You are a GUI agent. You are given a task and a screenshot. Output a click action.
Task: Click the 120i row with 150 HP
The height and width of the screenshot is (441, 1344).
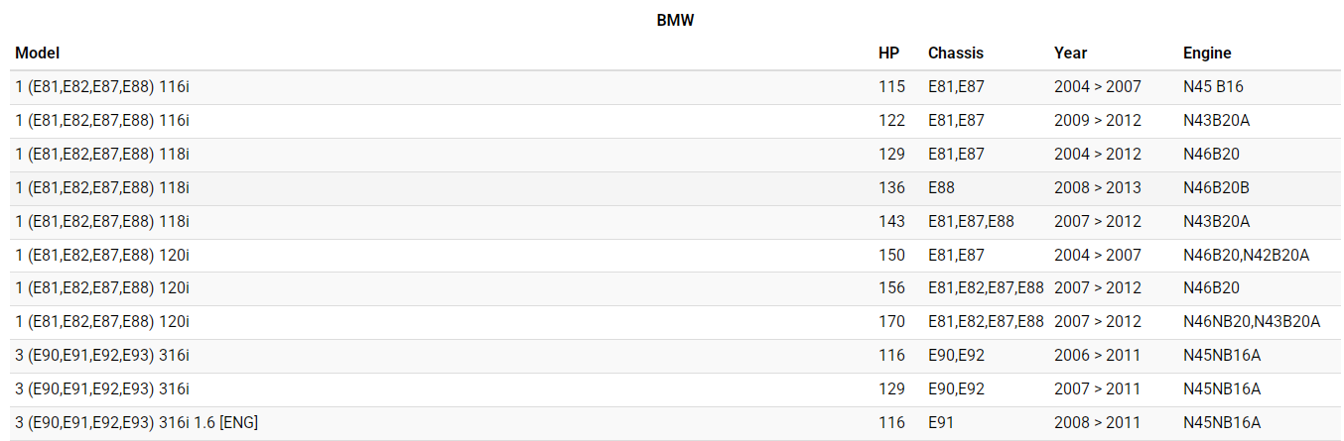pyautogui.click(x=102, y=256)
